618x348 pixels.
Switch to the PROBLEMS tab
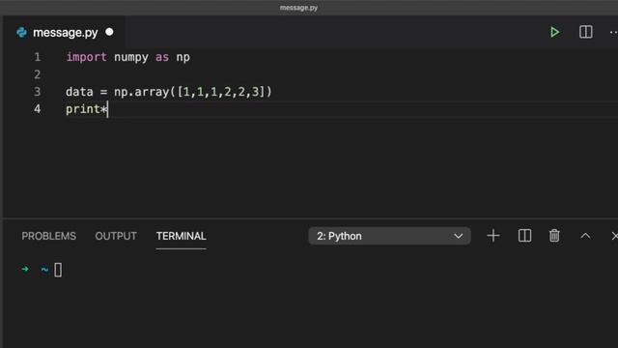pyautogui.click(x=49, y=236)
